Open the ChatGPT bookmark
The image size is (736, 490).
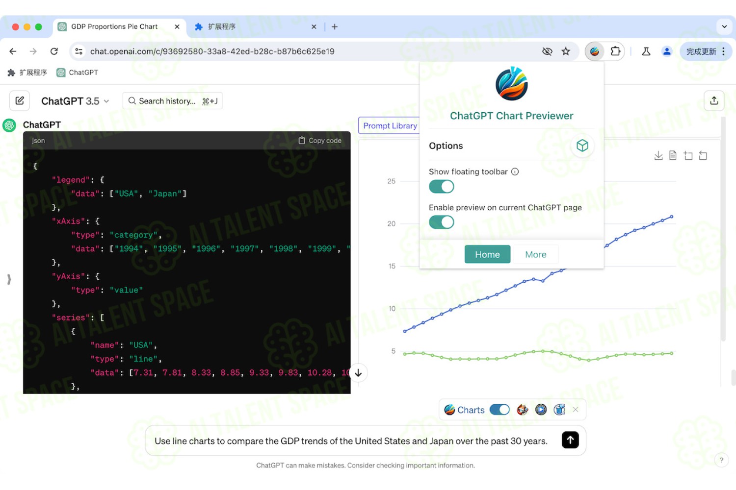(x=78, y=73)
